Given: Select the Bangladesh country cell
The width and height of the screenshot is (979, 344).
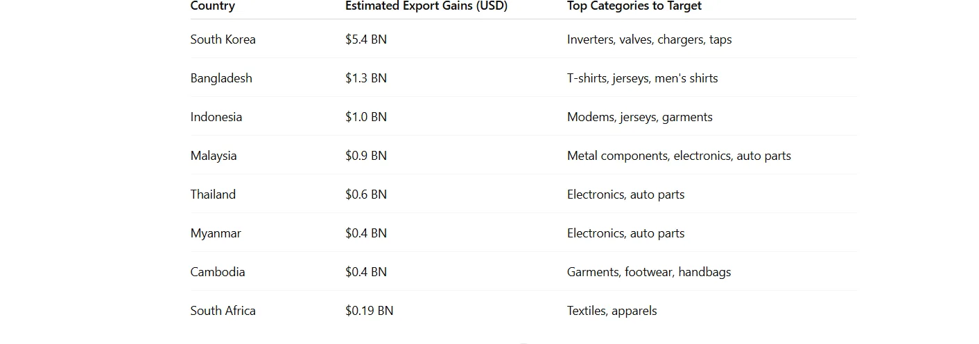Looking at the screenshot, I should pyautogui.click(x=221, y=78).
